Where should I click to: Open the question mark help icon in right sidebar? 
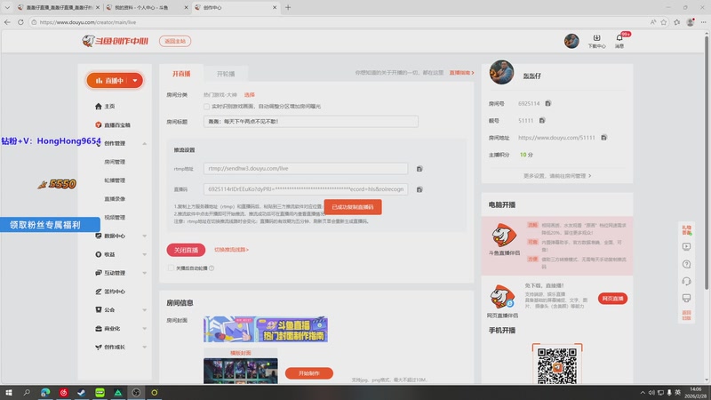click(x=686, y=264)
